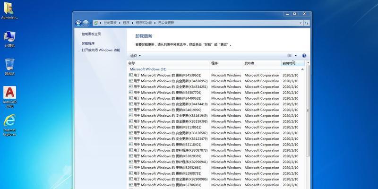
Task: Select update KB3138612 row
Action: (214, 127)
